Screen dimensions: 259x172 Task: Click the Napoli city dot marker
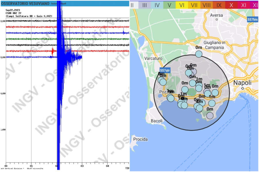(x=243, y=88)
